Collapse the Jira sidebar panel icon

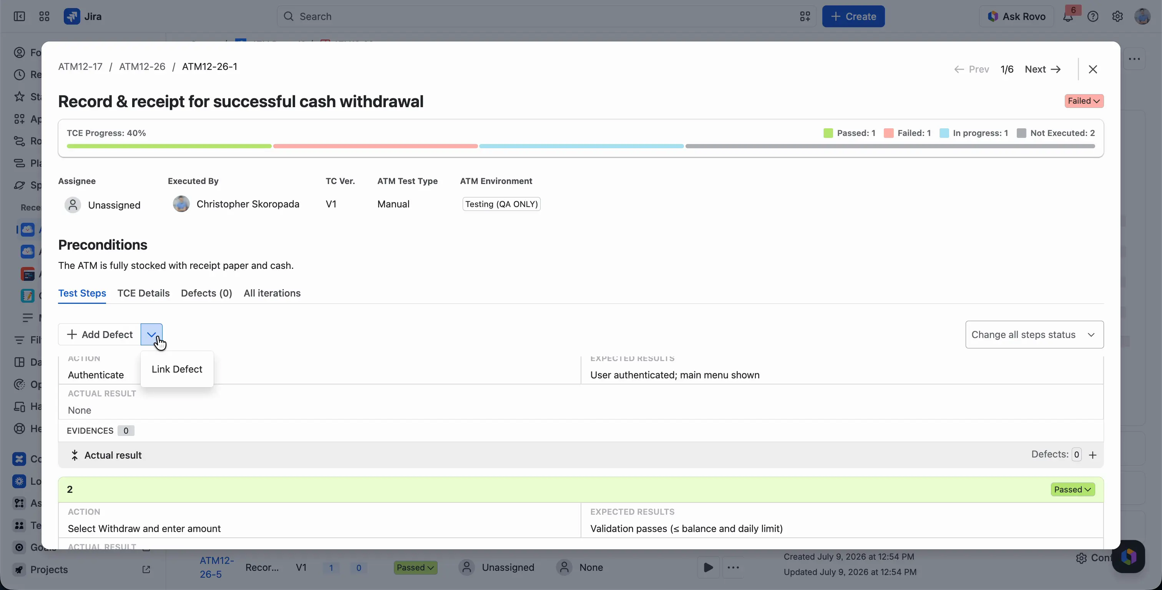pyautogui.click(x=19, y=17)
